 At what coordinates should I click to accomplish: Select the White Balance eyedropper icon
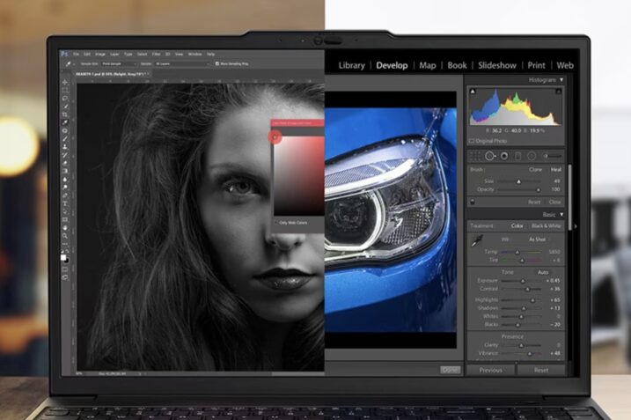point(478,242)
